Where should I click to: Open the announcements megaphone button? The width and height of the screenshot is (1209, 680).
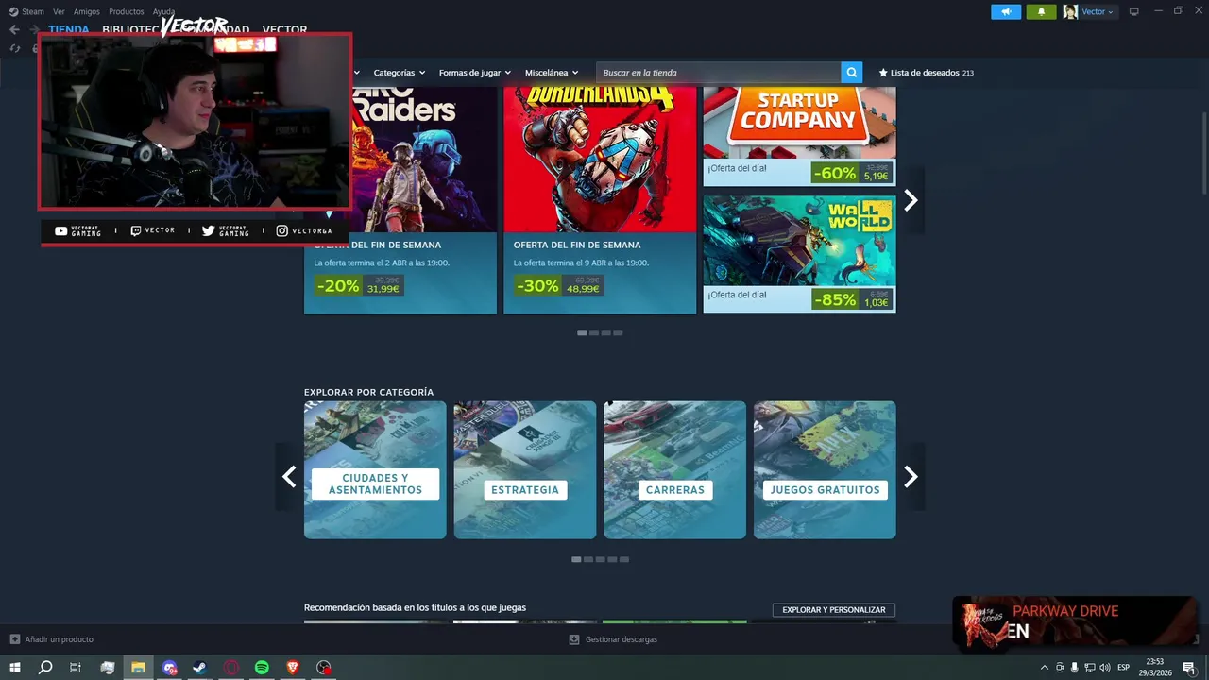point(1006,11)
